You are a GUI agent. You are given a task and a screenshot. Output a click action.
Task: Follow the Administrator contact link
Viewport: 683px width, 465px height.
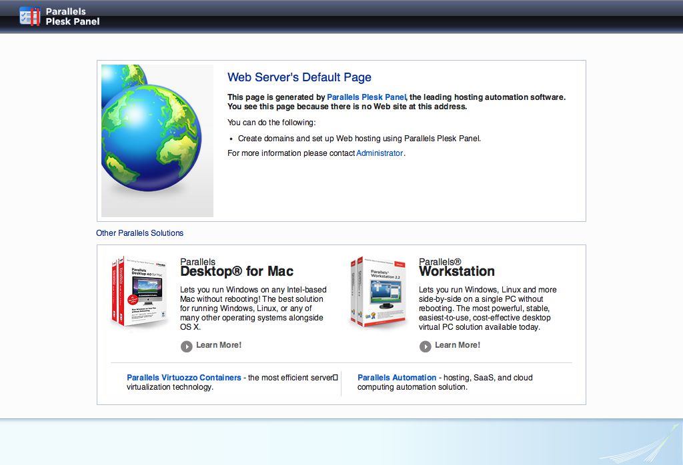380,153
